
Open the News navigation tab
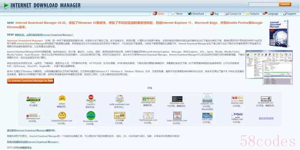[x=177, y=13]
